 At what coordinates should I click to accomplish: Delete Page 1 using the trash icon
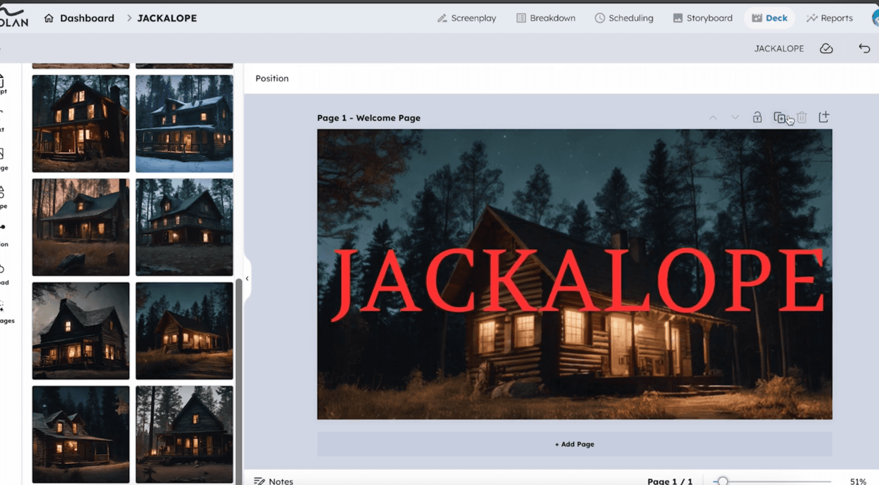pos(801,118)
